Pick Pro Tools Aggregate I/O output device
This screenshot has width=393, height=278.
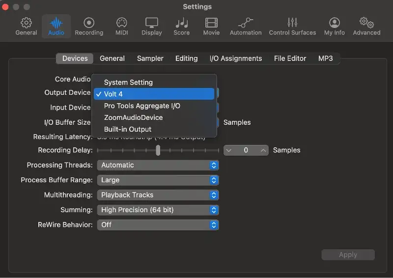pos(142,106)
